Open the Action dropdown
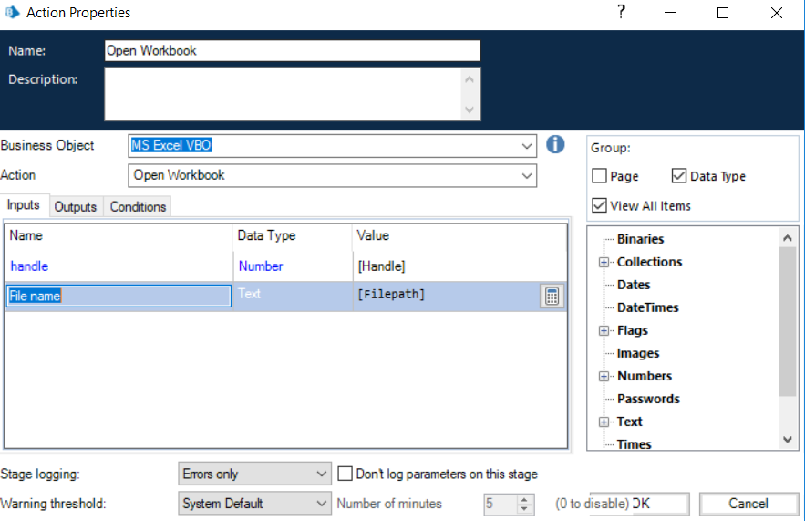 [x=527, y=176]
